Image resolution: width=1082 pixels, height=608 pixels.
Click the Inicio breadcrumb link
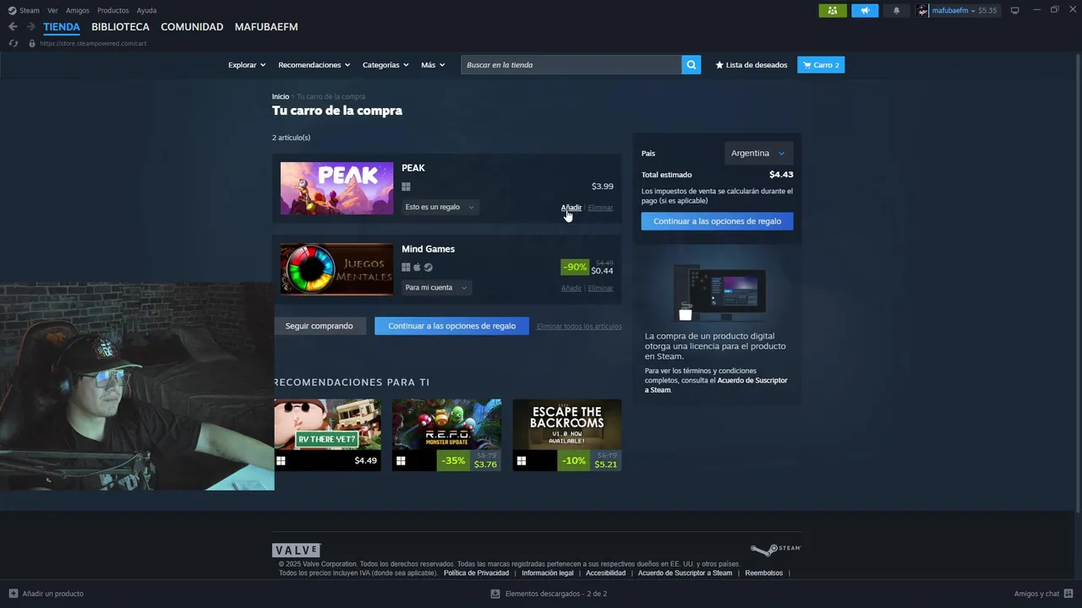coord(280,96)
